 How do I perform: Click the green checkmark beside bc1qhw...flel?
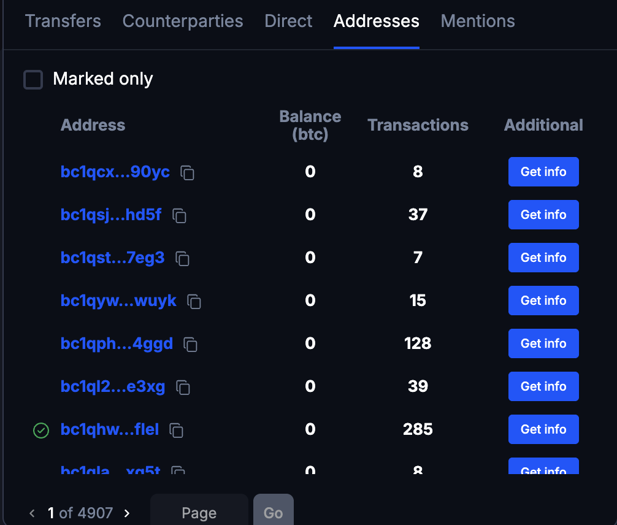pos(40,431)
